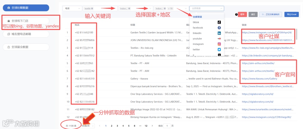Image resolution: width=303 pixels, height=129 pixels.
Task: Go to page 2
Action: click(x=111, y=126)
